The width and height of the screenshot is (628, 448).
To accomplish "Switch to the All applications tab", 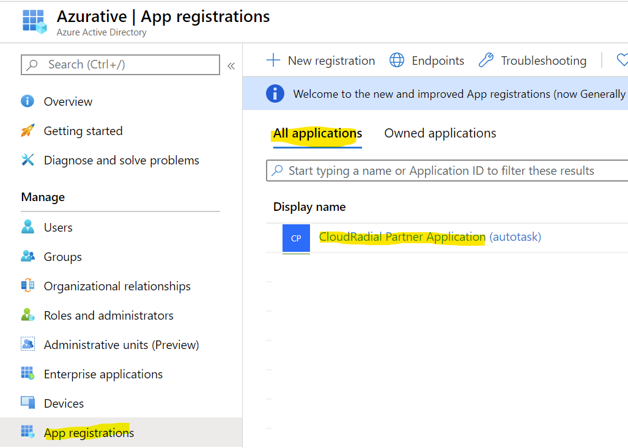I will tap(317, 134).
